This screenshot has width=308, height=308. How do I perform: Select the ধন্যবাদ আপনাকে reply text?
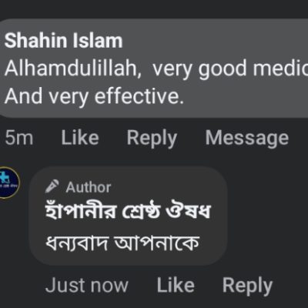(122, 243)
